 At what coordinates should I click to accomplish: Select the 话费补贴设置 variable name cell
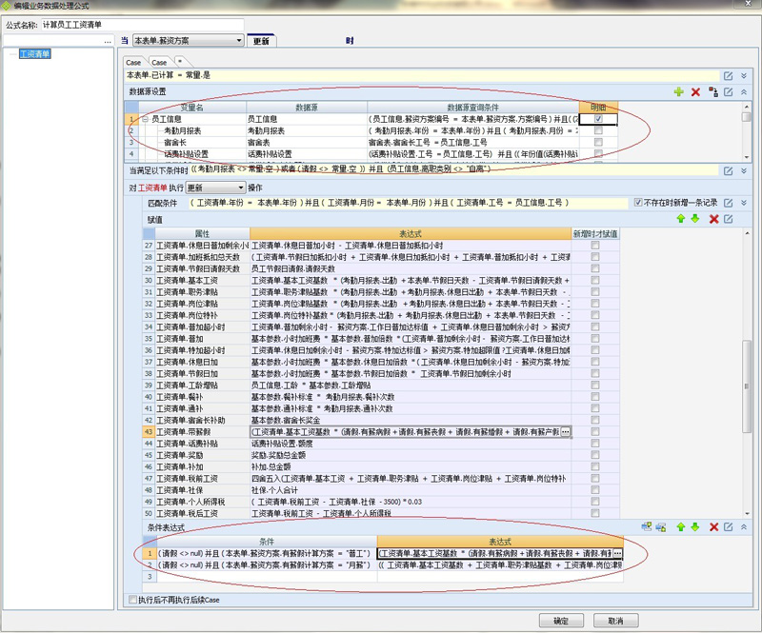[x=192, y=154]
